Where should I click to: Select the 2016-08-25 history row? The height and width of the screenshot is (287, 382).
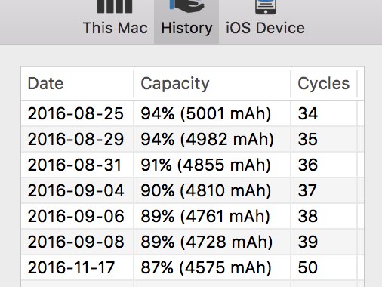pyautogui.click(x=193, y=113)
